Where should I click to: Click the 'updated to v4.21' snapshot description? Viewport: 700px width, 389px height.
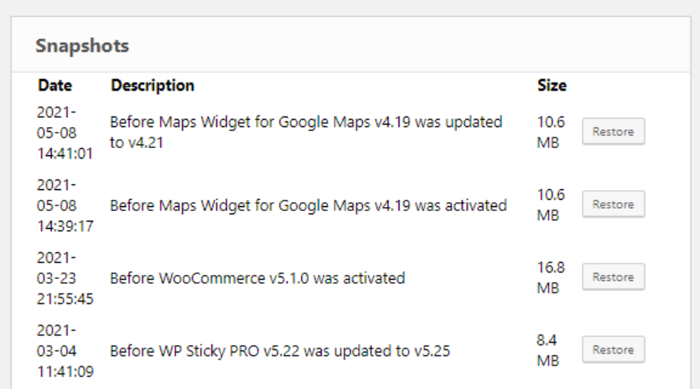pos(305,132)
